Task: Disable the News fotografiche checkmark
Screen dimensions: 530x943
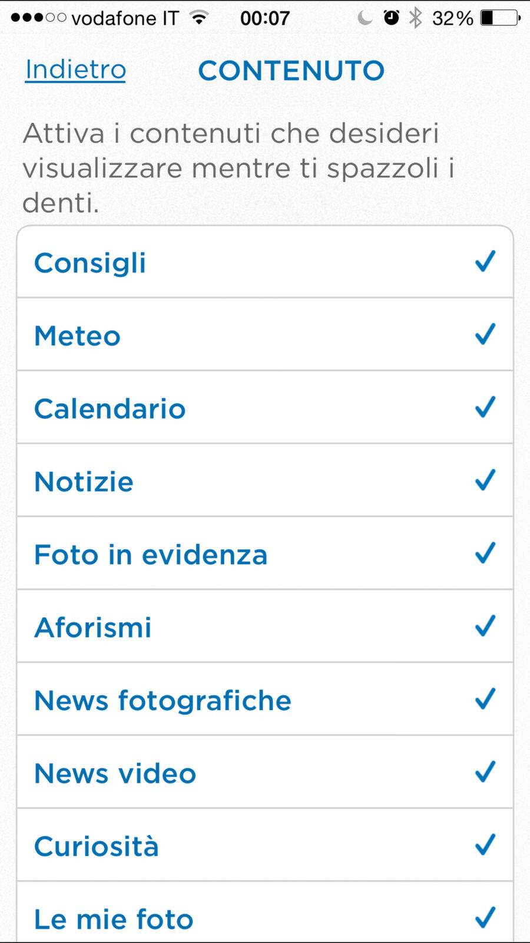Action: tap(485, 699)
